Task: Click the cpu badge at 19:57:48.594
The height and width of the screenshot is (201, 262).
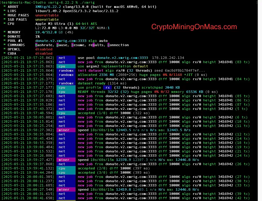Action: (x=66, y=113)
